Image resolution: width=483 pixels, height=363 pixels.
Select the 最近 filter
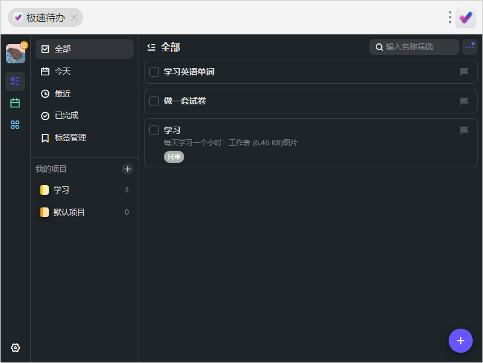pos(84,93)
